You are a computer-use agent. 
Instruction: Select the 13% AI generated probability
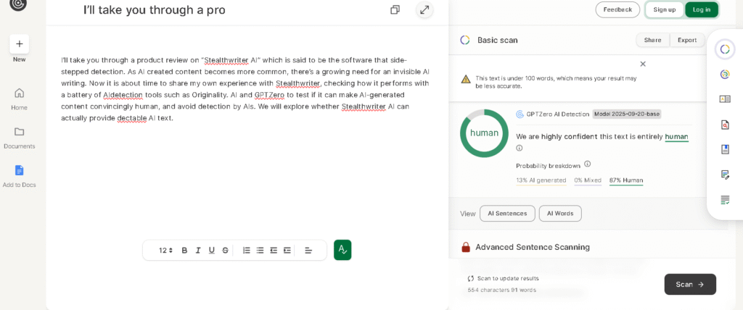point(541,180)
